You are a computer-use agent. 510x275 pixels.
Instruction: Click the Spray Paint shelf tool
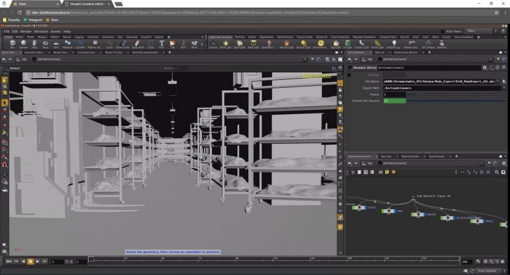136,44
